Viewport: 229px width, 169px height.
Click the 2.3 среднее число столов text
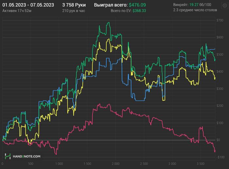[x=195, y=11]
